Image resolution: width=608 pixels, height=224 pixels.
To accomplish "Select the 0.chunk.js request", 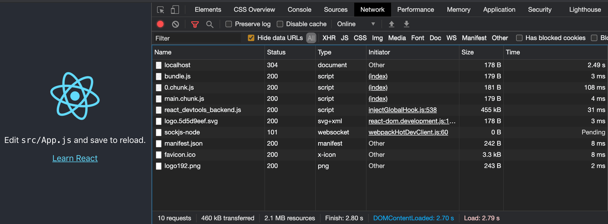I will (x=380, y=87).
